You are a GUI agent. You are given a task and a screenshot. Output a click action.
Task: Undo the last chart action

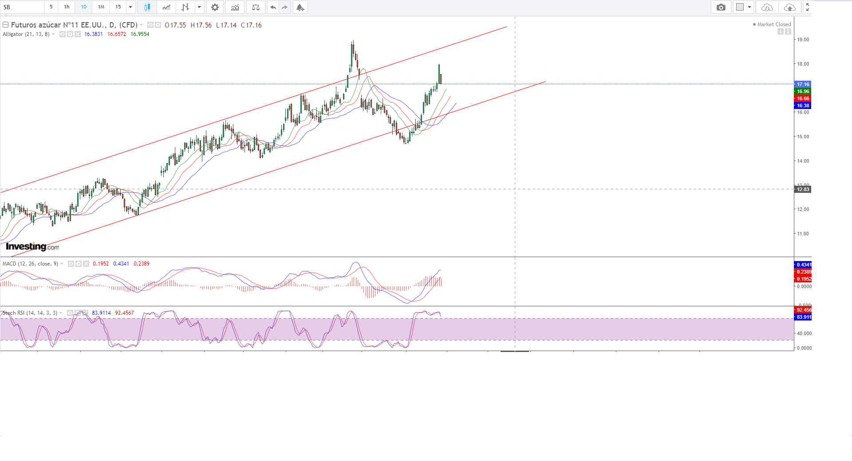(273, 7)
